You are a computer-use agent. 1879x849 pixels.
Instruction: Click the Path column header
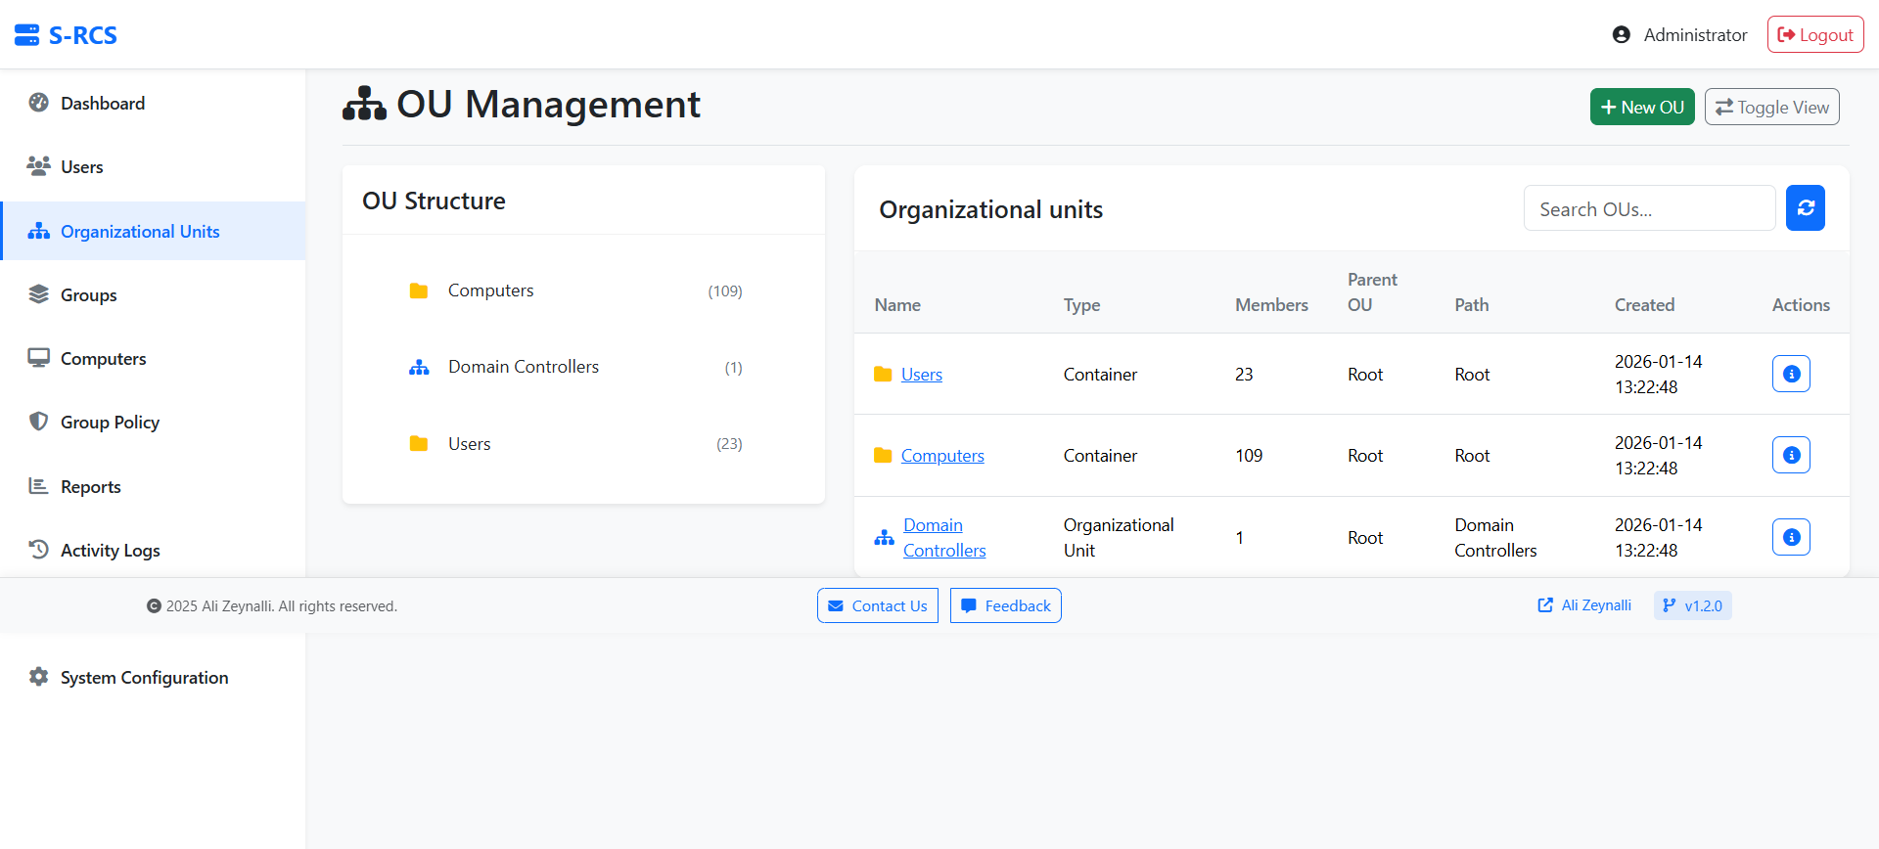1472,304
